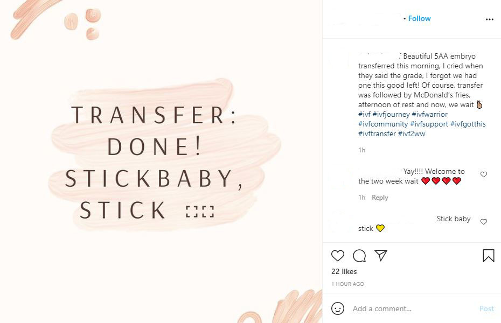Open comment bubble icon under post
Viewport: 501px width, 323px height.
pos(359,256)
